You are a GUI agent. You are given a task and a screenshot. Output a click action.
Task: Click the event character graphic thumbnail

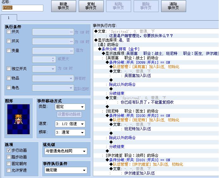(x=18, y=119)
